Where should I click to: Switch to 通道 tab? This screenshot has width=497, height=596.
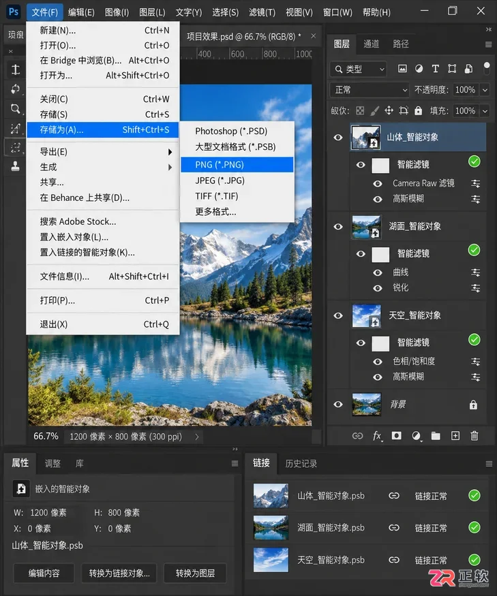point(371,44)
